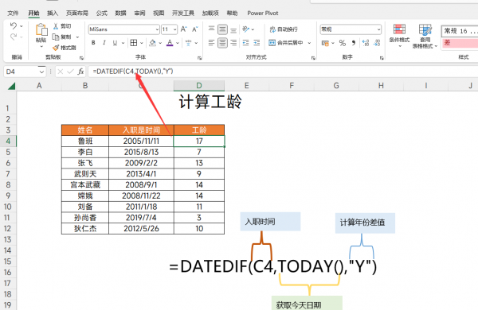Switch to the 插入 tab
478x310 pixels.
(x=53, y=13)
